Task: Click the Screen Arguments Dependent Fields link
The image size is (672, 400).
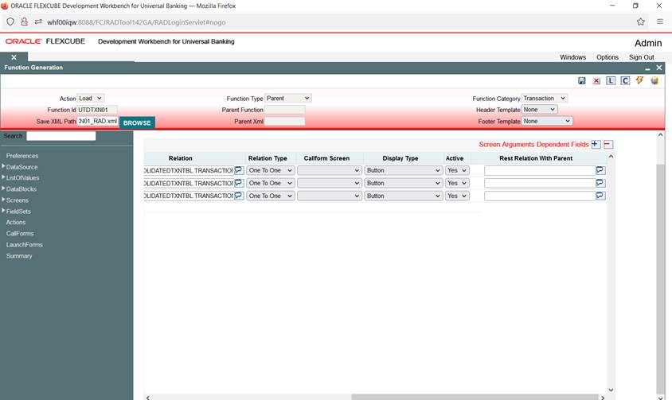Action: click(x=533, y=144)
